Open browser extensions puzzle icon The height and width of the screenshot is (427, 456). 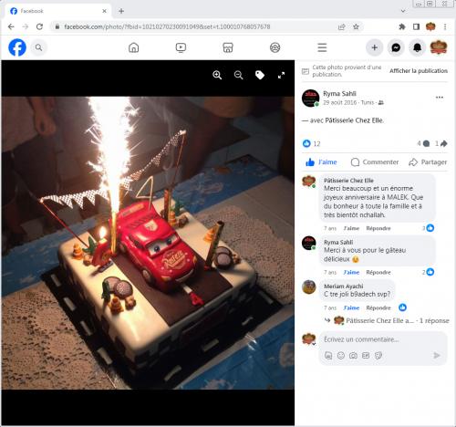pos(402,26)
